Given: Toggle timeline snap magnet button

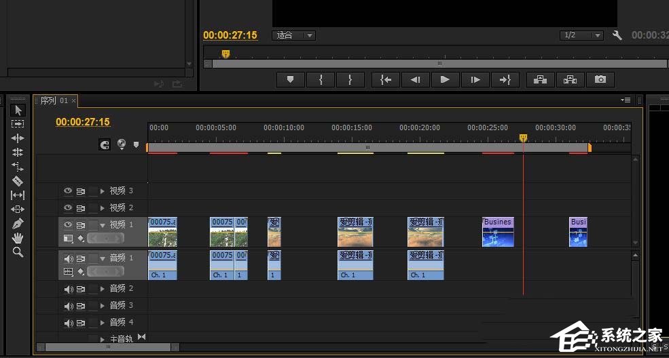Looking at the screenshot, I should [105, 144].
